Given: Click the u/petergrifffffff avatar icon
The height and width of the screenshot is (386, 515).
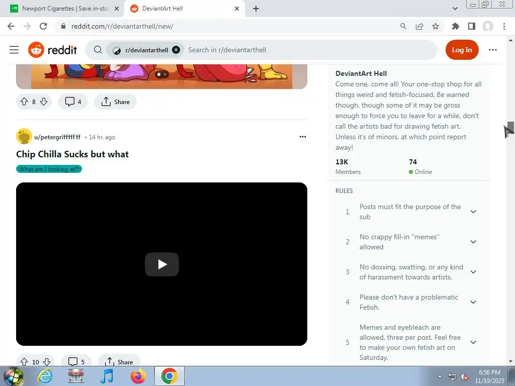Looking at the screenshot, I should 24,136.
